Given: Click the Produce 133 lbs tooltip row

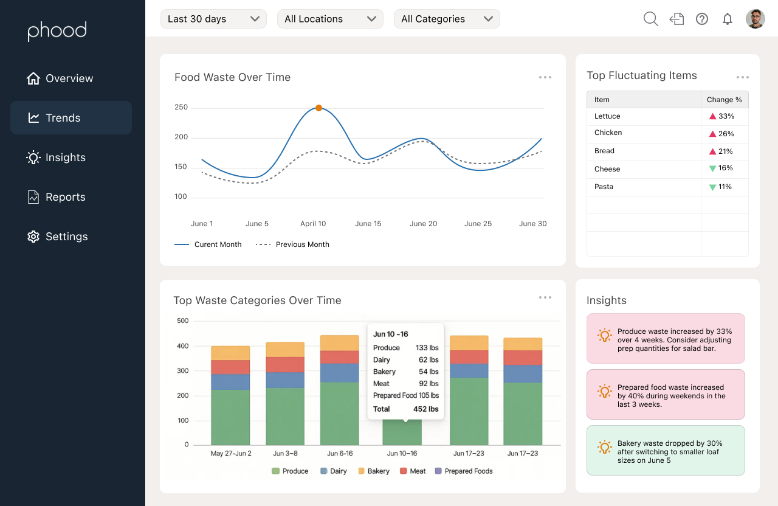Looking at the screenshot, I should tap(406, 348).
